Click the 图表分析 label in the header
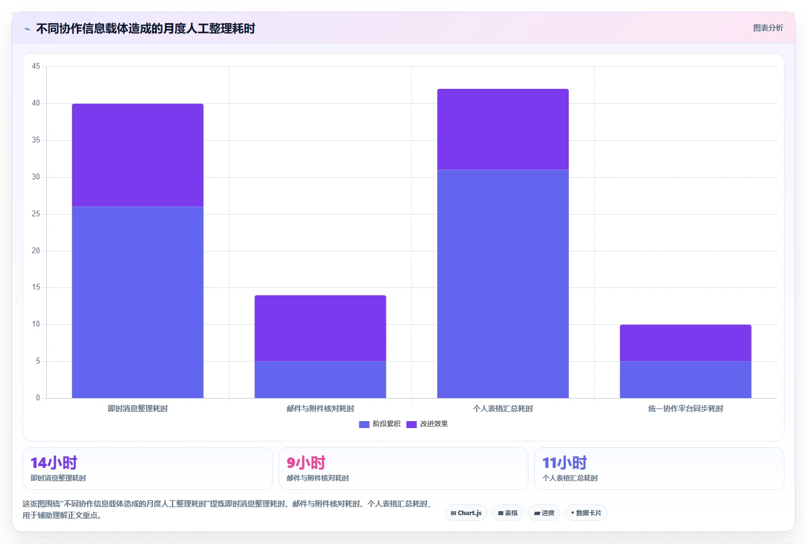This screenshot has width=807, height=544. point(768,28)
